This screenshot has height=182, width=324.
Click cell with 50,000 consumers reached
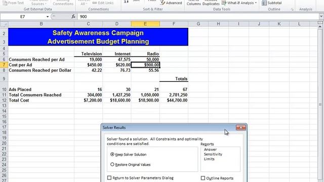click(x=145, y=60)
